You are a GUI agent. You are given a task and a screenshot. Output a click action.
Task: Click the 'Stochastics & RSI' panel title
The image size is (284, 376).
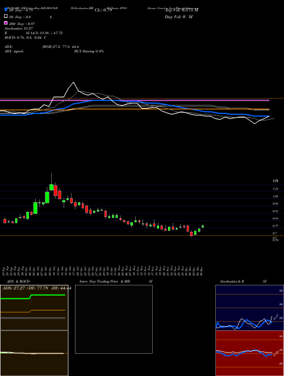[x=243, y=281]
